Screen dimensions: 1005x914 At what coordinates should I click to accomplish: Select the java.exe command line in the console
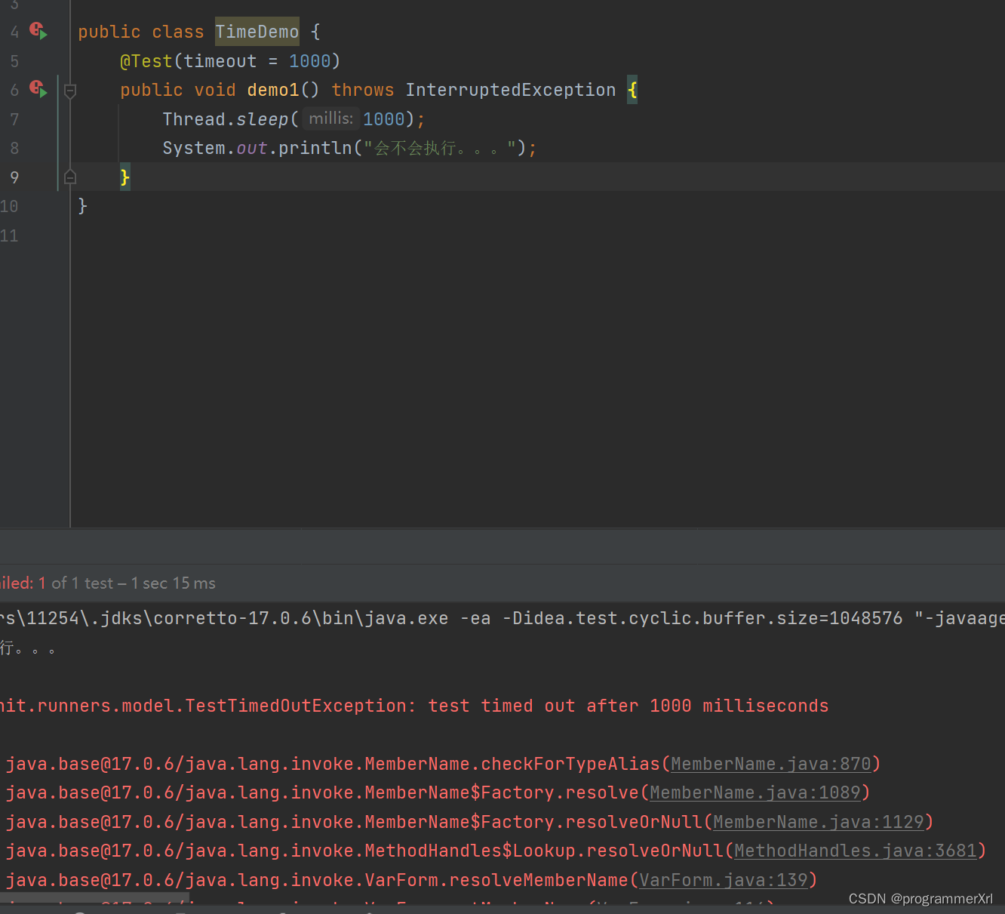(x=502, y=618)
